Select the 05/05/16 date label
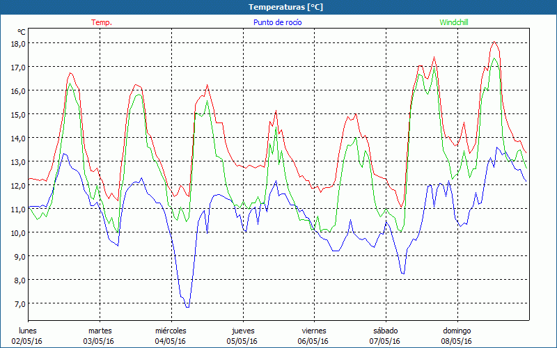Screen dimensions: 557x348 (242, 341)
